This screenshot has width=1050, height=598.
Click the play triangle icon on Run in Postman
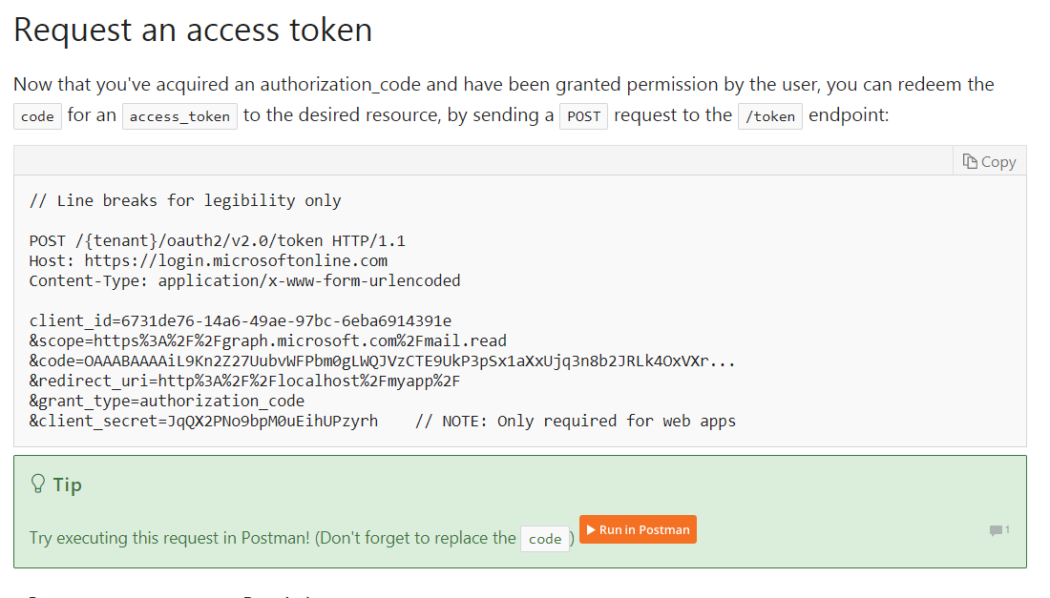point(592,529)
